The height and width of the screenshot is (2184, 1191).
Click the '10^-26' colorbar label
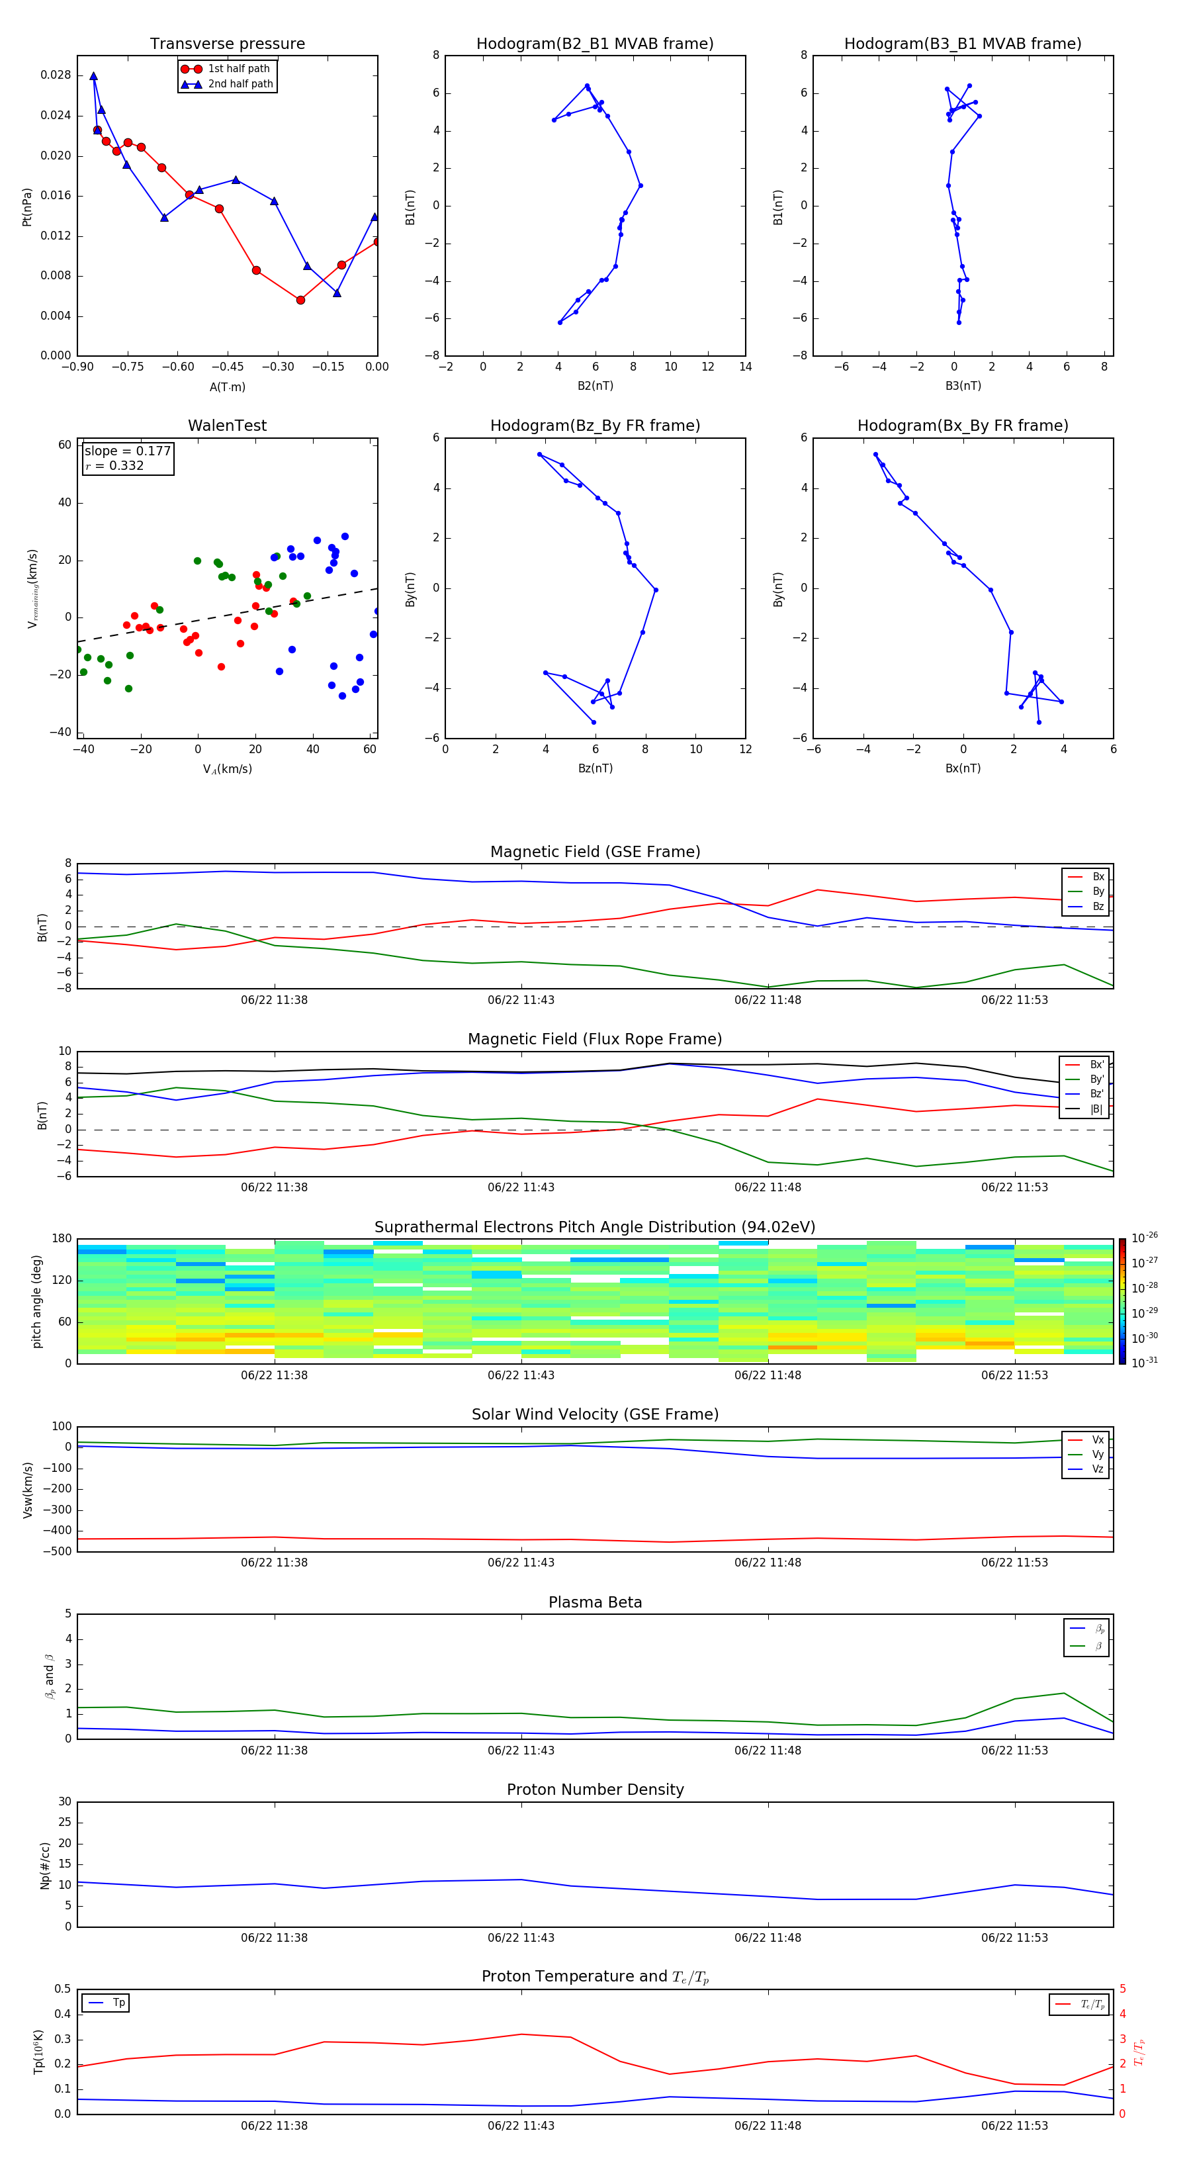pos(1145,1238)
